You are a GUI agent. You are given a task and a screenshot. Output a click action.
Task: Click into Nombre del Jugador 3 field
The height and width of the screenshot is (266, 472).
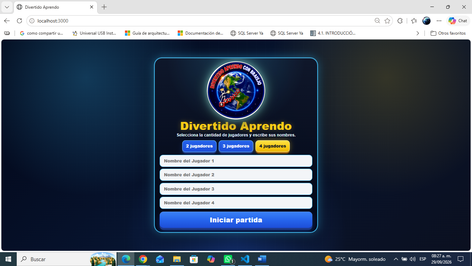236,189
